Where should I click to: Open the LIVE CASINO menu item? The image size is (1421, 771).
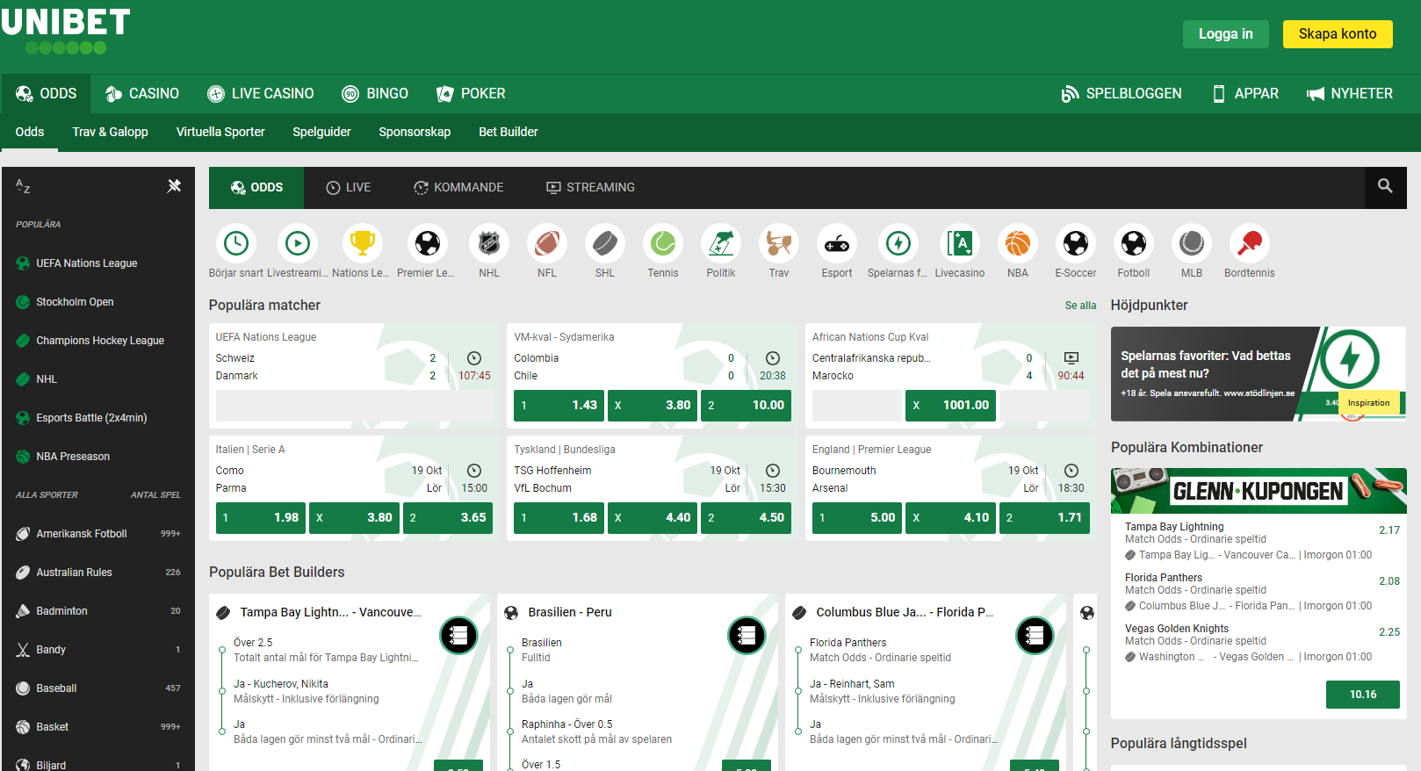pyautogui.click(x=261, y=93)
